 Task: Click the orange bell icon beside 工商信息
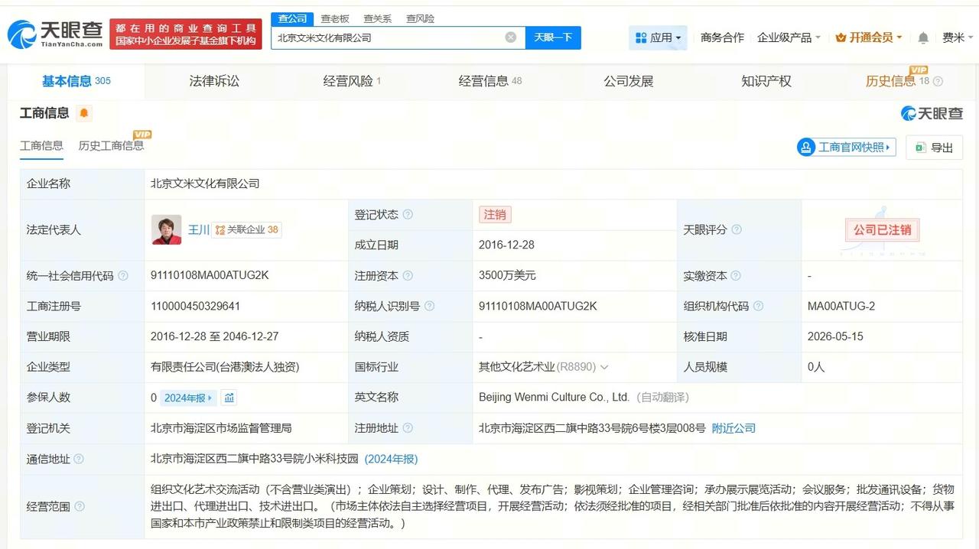[x=84, y=113]
